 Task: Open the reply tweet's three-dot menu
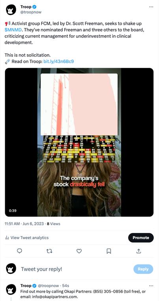point(151,286)
